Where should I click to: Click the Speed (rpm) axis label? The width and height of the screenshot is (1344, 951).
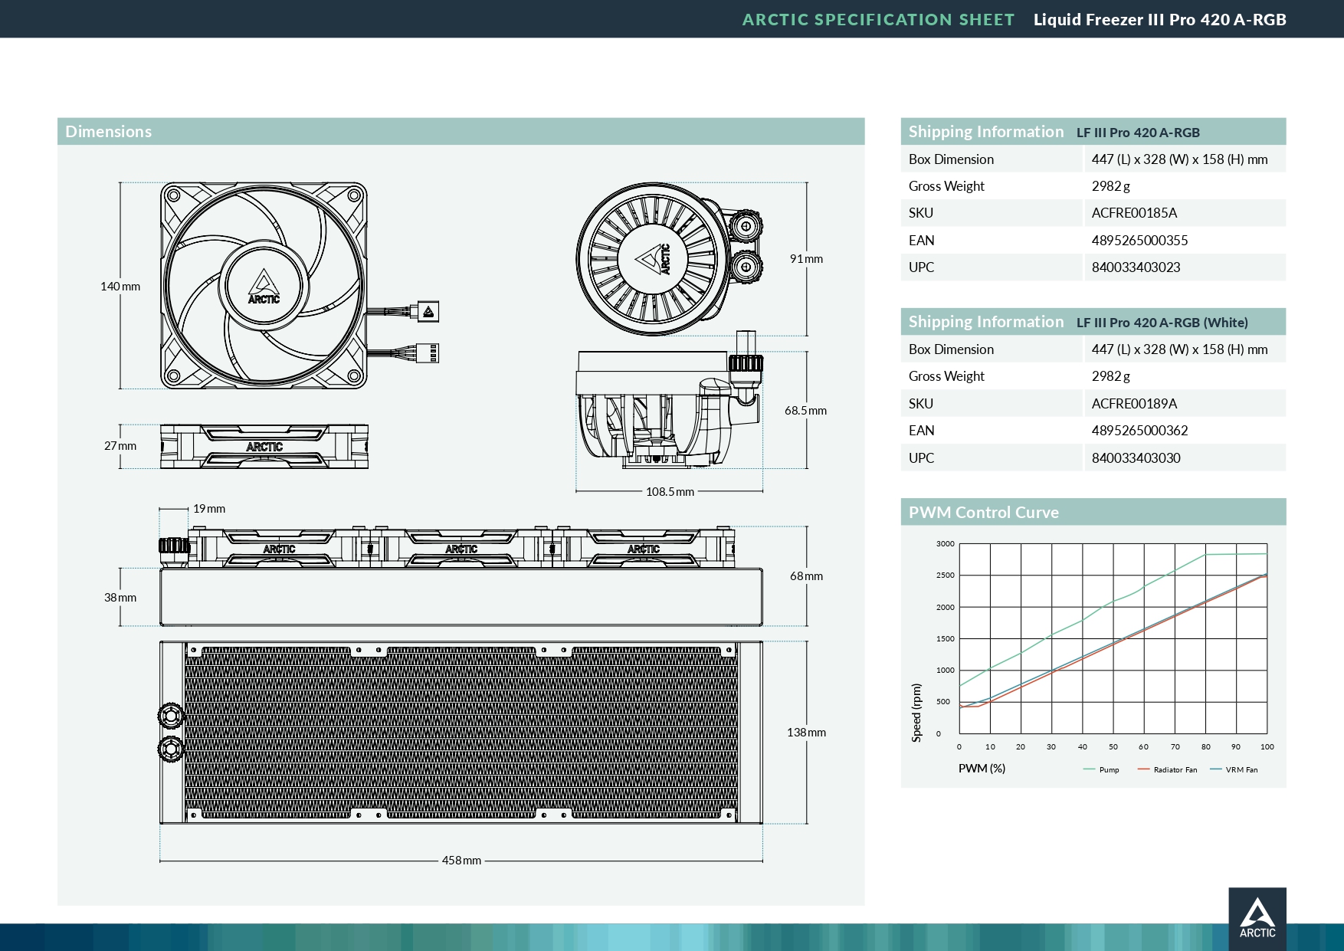[x=916, y=713]
